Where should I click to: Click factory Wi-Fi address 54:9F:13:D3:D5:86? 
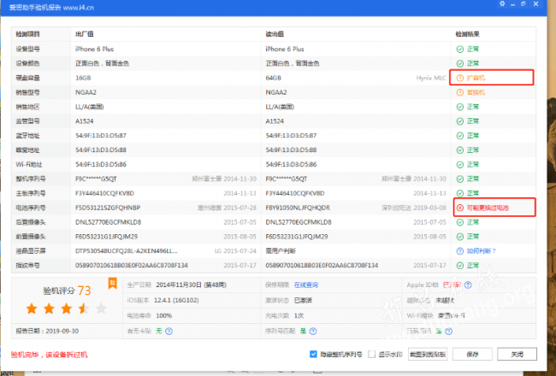tap(101, 164)
